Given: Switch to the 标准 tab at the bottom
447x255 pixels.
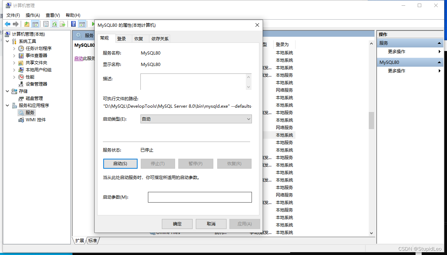Looking at the screenshot, I should point(92,241).
